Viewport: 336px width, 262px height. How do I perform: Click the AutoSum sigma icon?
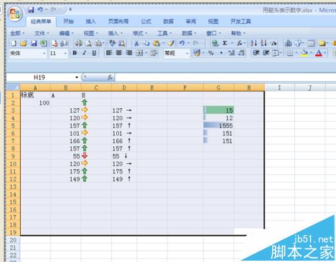pos(225,43)
